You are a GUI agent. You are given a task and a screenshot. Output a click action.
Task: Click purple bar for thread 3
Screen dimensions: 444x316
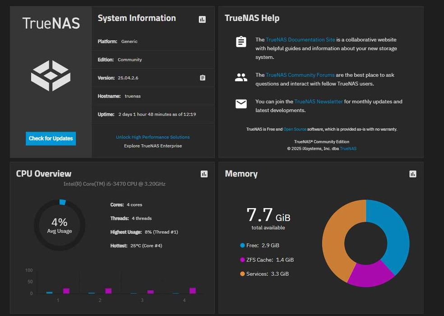(151, 292)
